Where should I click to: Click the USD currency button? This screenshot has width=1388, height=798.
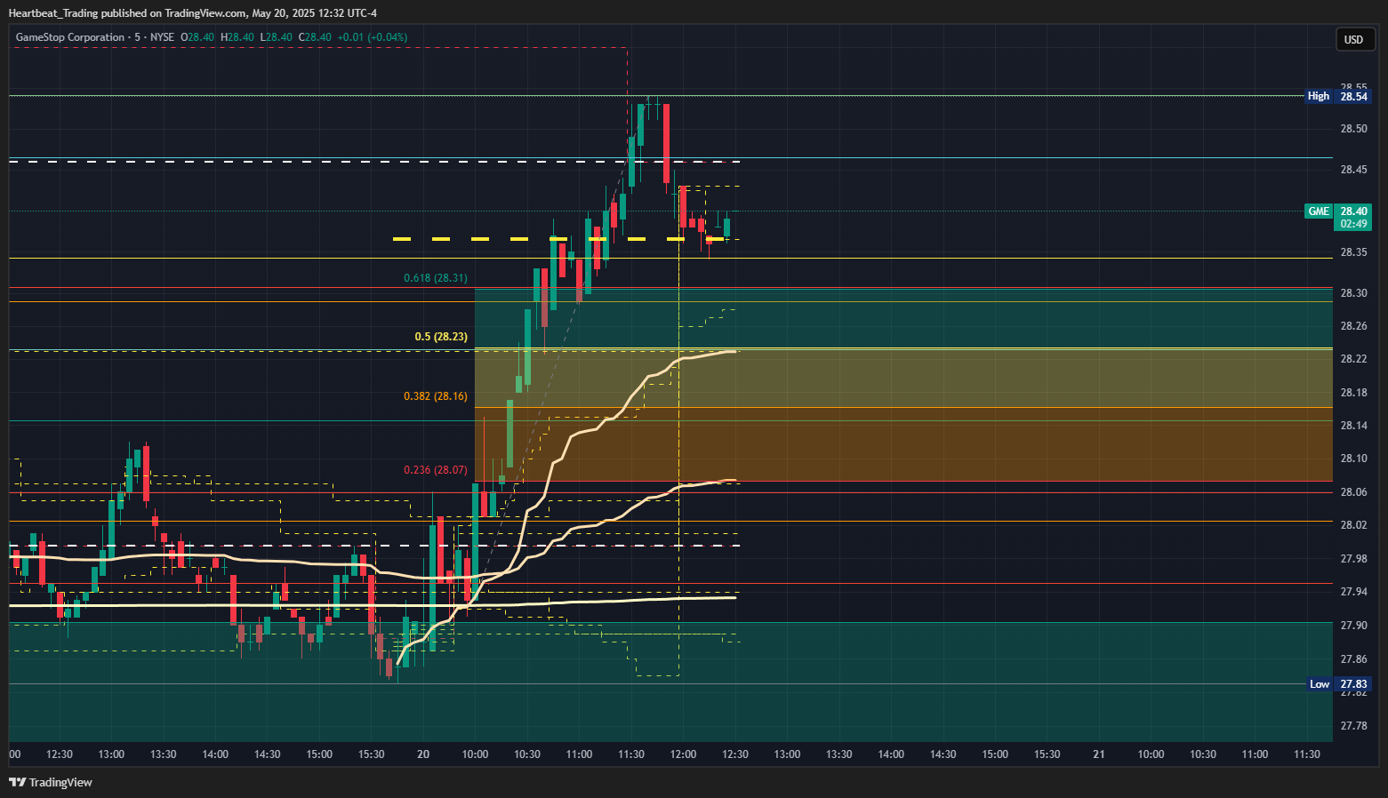click(1353, 39)
